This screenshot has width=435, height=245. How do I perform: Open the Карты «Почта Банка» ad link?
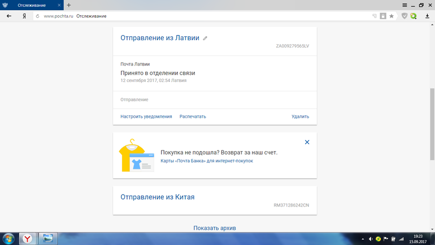pos(207,161)
